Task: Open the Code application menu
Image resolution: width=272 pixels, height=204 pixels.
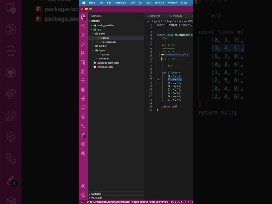Action: coord(92,3)
